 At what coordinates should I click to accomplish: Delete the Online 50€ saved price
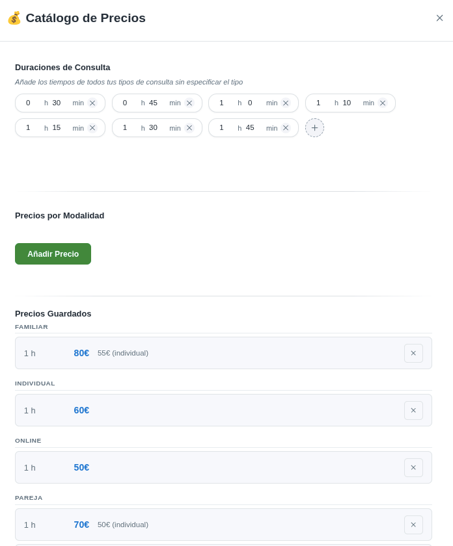click(x=413, y=467)
